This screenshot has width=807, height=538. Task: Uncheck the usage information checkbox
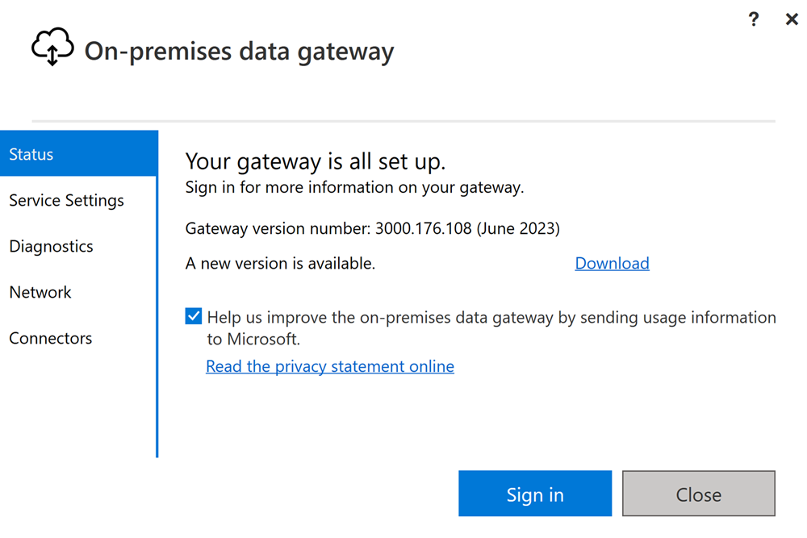coord(194,316)
